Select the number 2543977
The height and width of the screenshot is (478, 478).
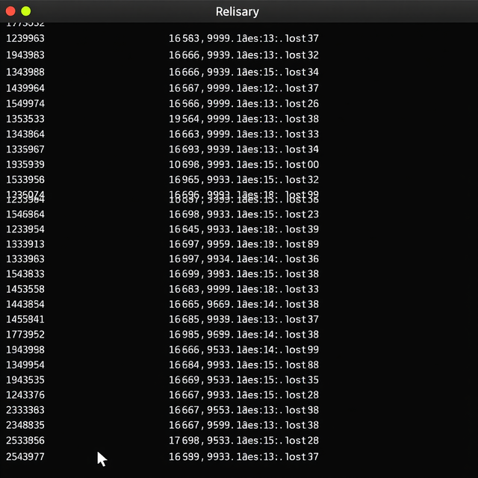[x=25, y=456]
